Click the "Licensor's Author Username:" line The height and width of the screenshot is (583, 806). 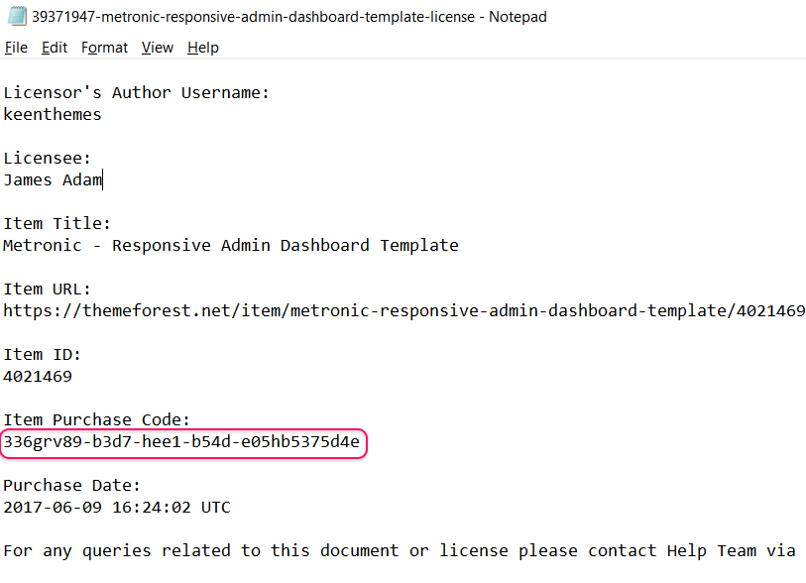137,93
